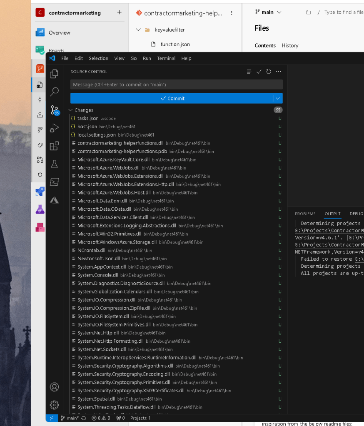
Task: Click the commit checkmark icon in Source Control header
Action: tap(259, 72)
